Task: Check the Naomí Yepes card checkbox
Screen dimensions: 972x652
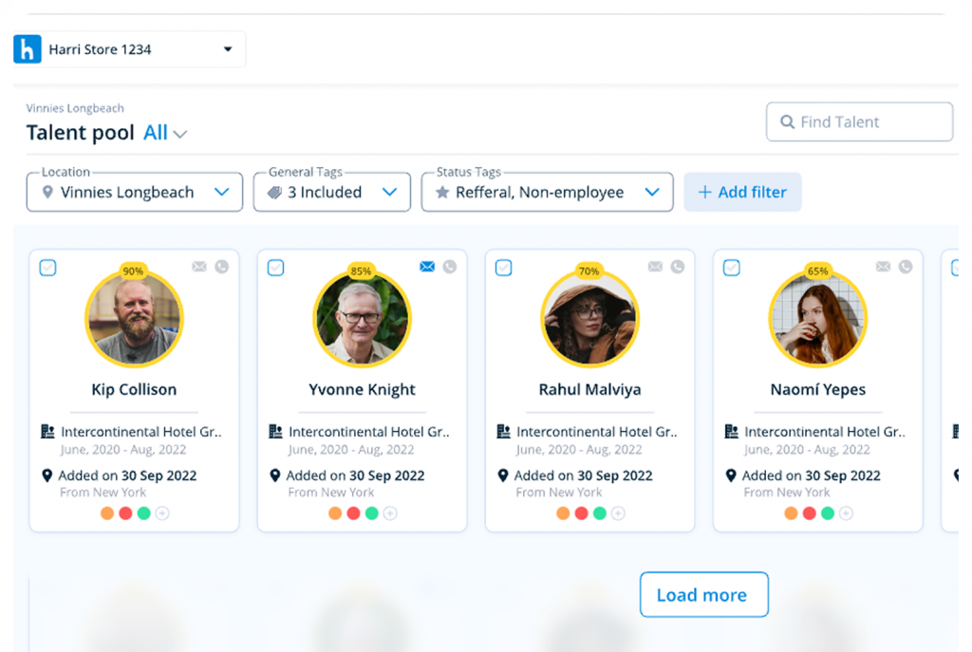Action: click(731, 268)
